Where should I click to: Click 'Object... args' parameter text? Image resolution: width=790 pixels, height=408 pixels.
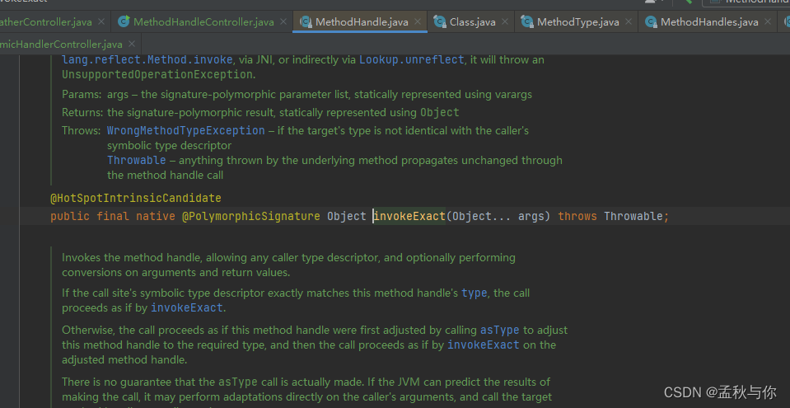[498, 216]
